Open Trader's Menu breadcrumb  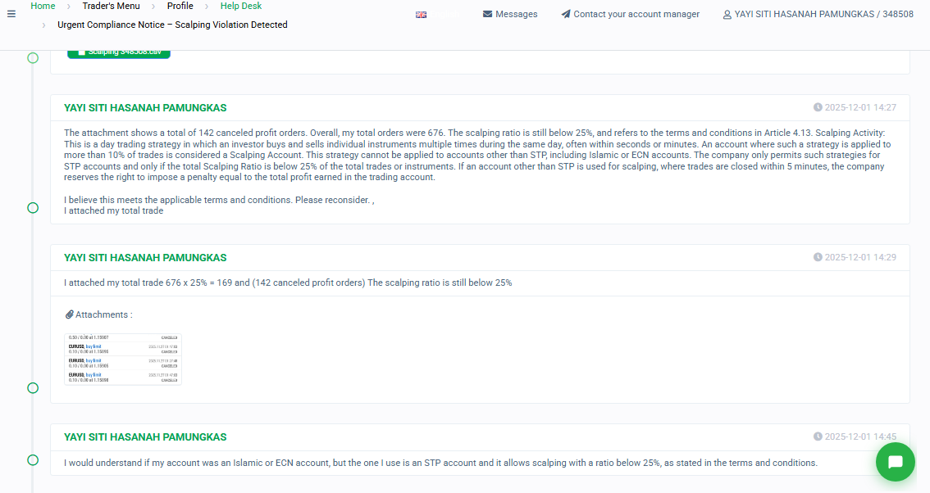(111, 6)
